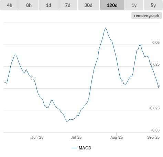Open the 5y time range

(x=153, y=5)
